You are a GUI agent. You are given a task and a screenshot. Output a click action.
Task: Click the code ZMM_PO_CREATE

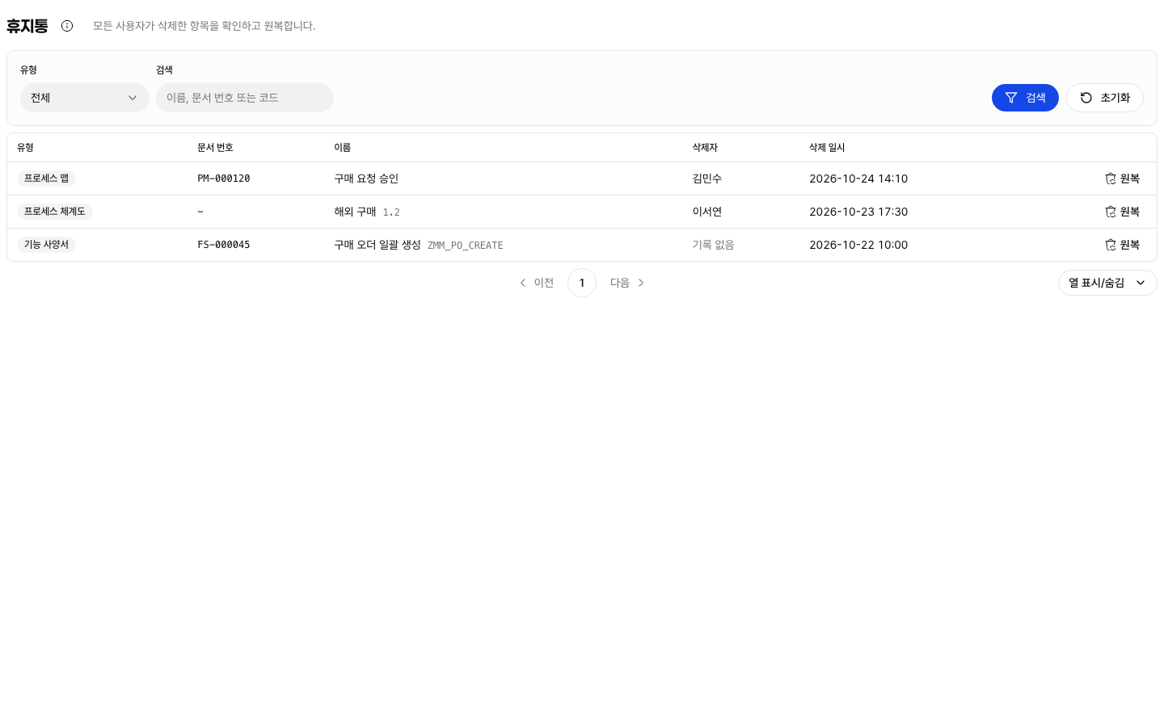[466, 246]
